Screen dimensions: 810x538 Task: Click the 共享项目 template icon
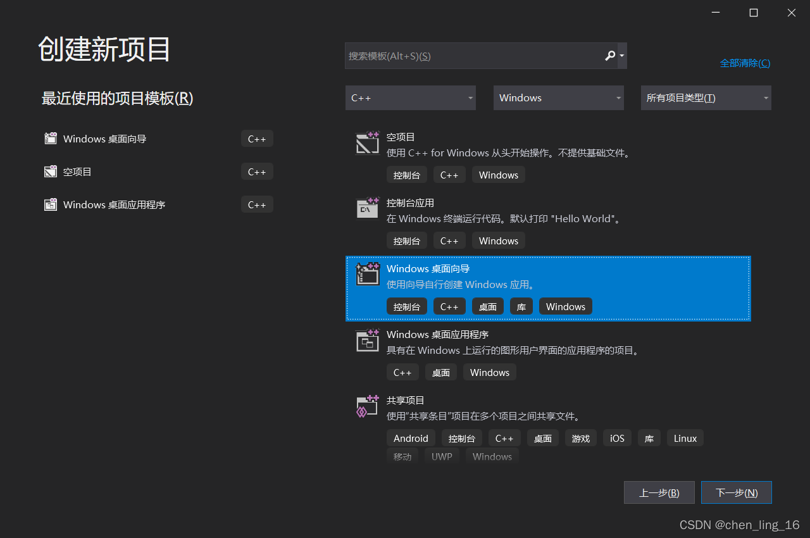tap(367, 406)
